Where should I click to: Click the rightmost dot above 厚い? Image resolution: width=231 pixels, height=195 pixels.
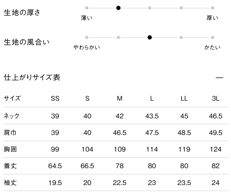point(213,8)
